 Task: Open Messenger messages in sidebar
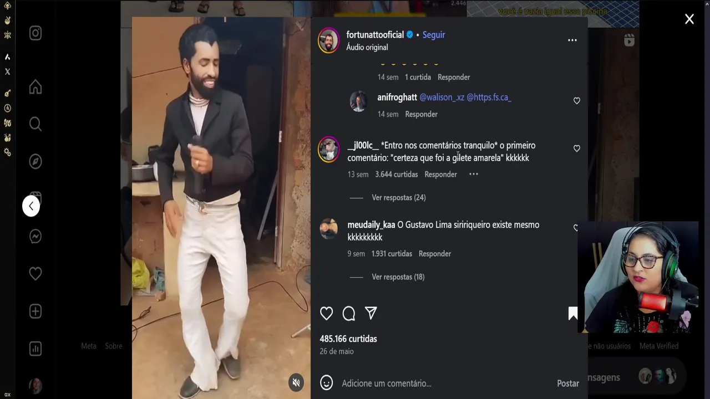click(35, 237)
